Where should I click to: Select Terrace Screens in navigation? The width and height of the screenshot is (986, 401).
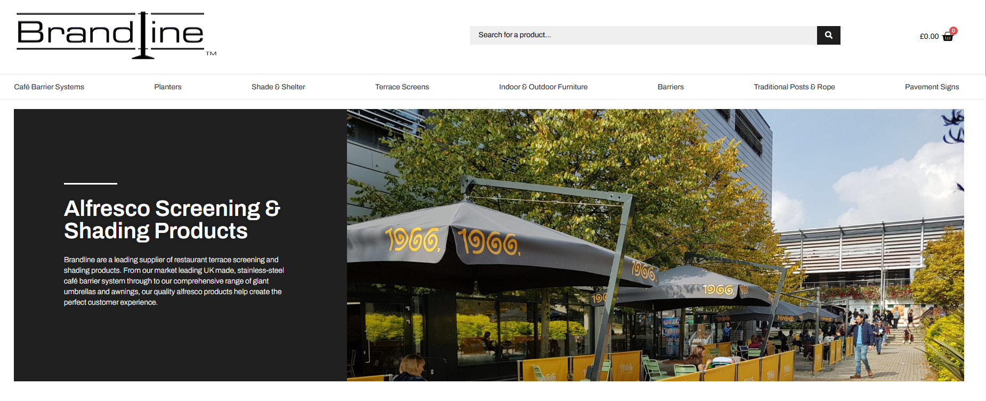pyautogui.click(x=402, y=87)
